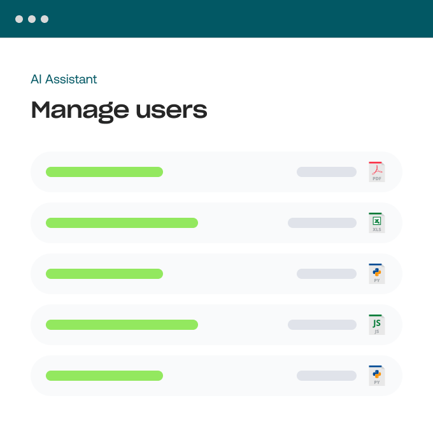Click the Manage users heading

point(119,110)
